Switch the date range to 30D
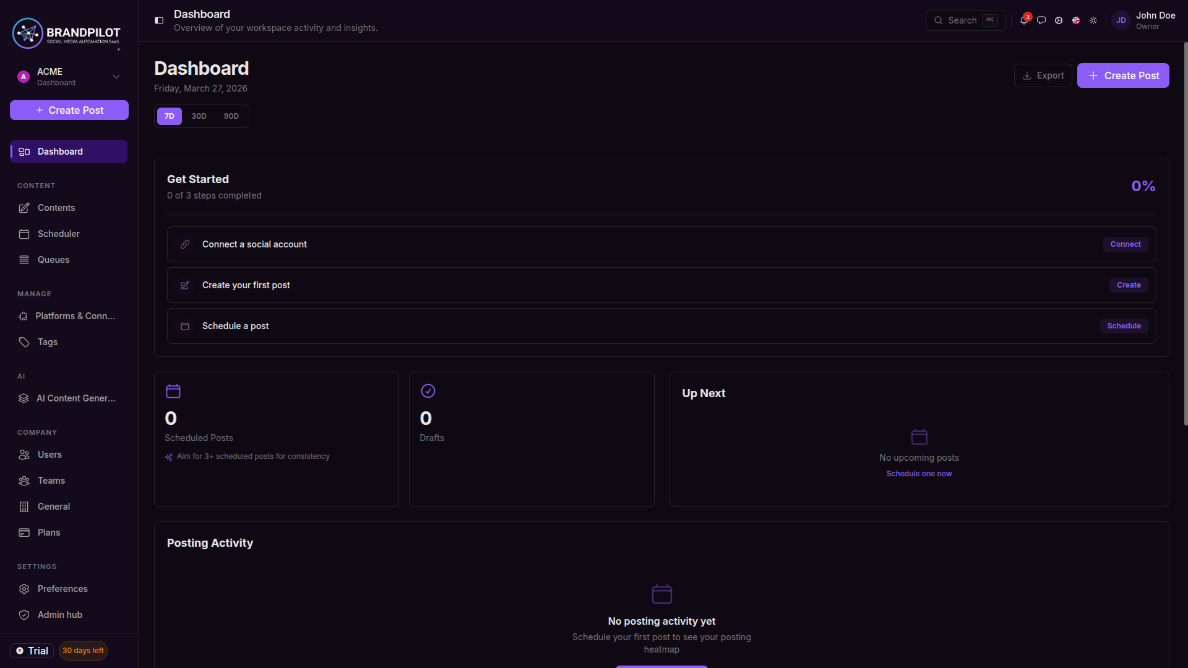Image resolution: width=1188 pixels, height=668 pixels. click(x=199, y=116)
